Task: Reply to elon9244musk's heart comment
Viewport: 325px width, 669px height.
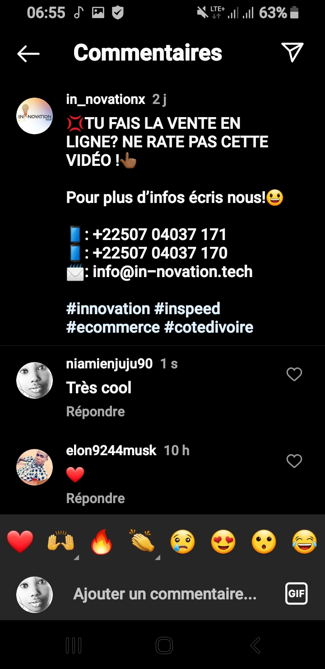Action: (x=95, y=498)
